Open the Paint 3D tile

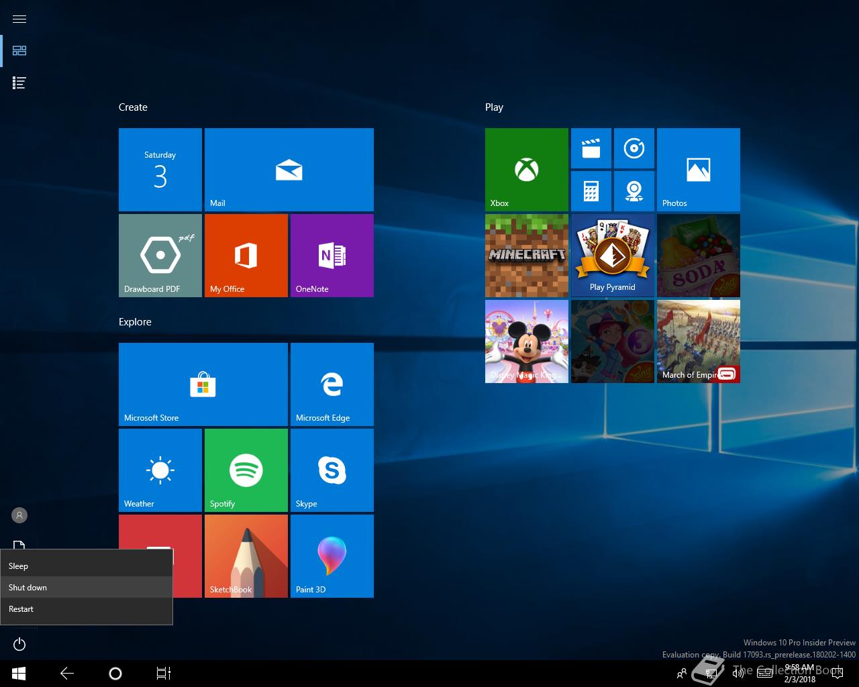pos(332,556)
